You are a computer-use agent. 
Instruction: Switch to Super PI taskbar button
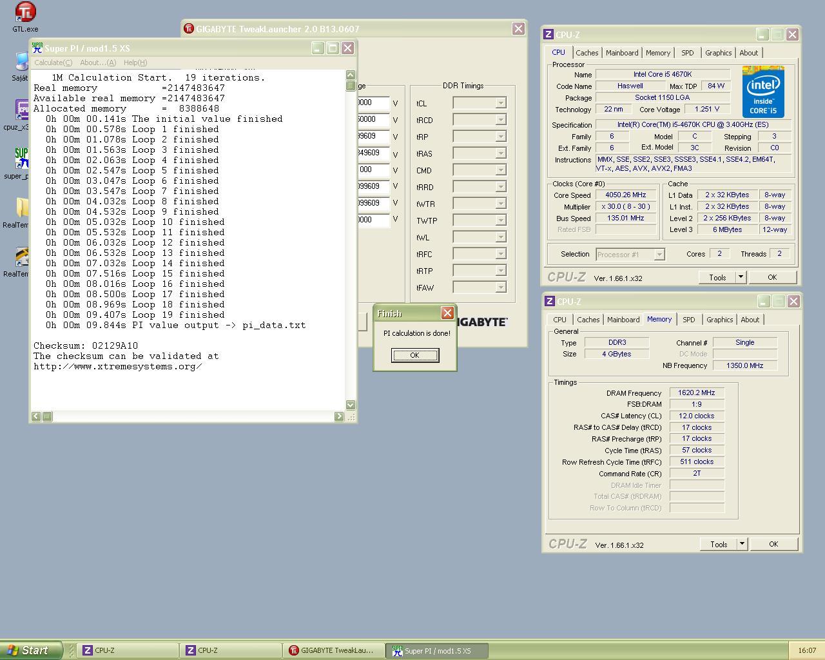[437, 650]
